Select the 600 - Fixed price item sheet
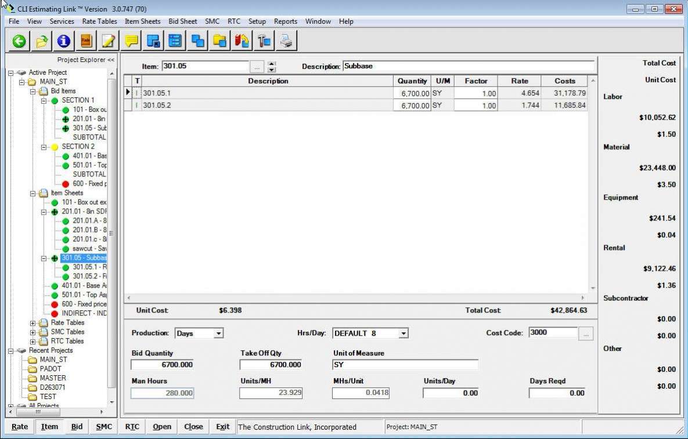The height and width of the screenshot is (439, 688). (84, 304)
